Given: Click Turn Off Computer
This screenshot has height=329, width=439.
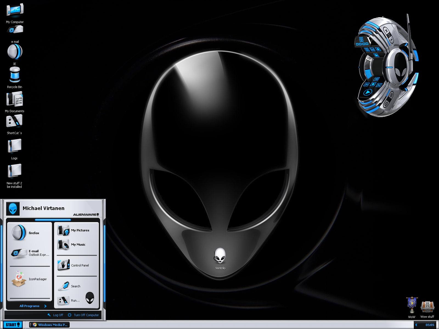Looking at the screenshot, I should click(x=83, y=315).
